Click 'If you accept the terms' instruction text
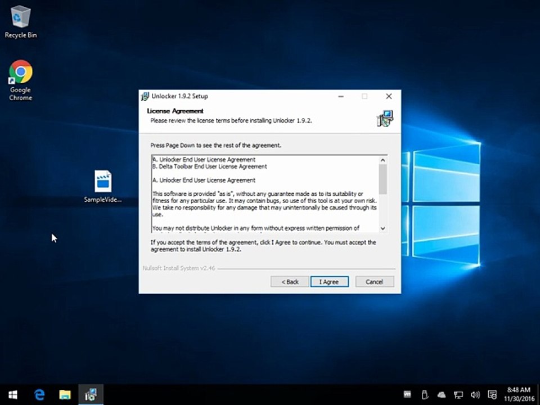 (263, 246)
